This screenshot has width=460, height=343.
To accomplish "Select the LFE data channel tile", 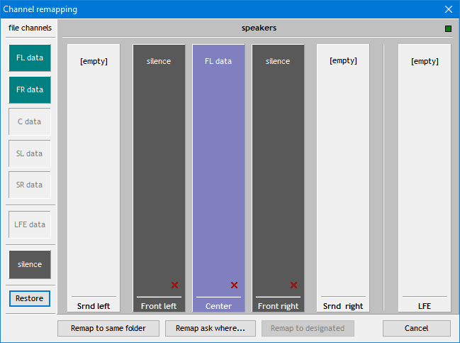I will [x=30, y=224].
